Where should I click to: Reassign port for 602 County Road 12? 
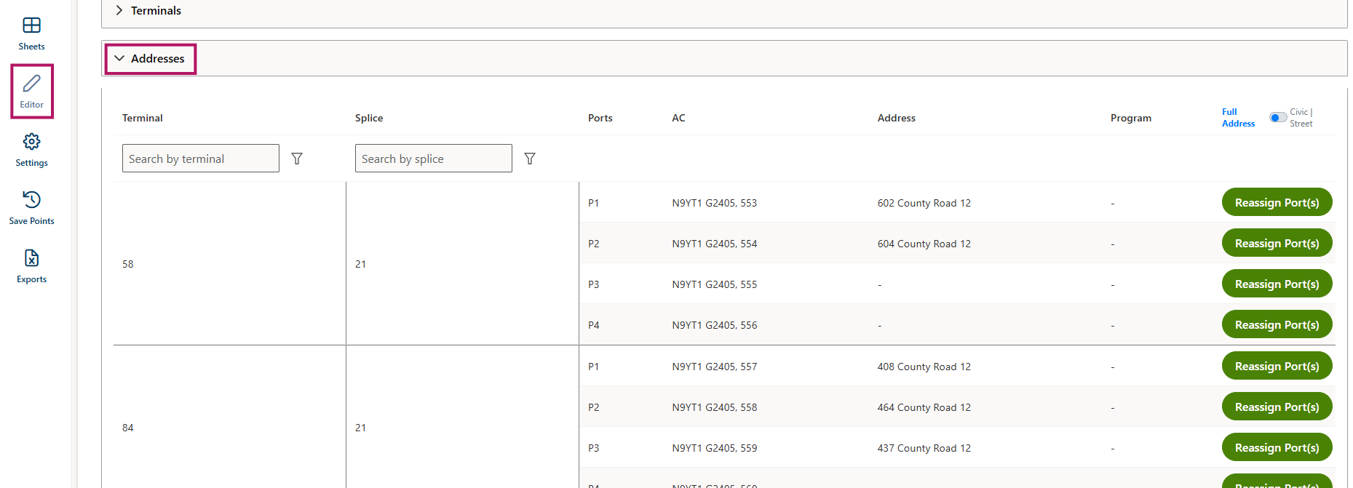[1277, 203]
